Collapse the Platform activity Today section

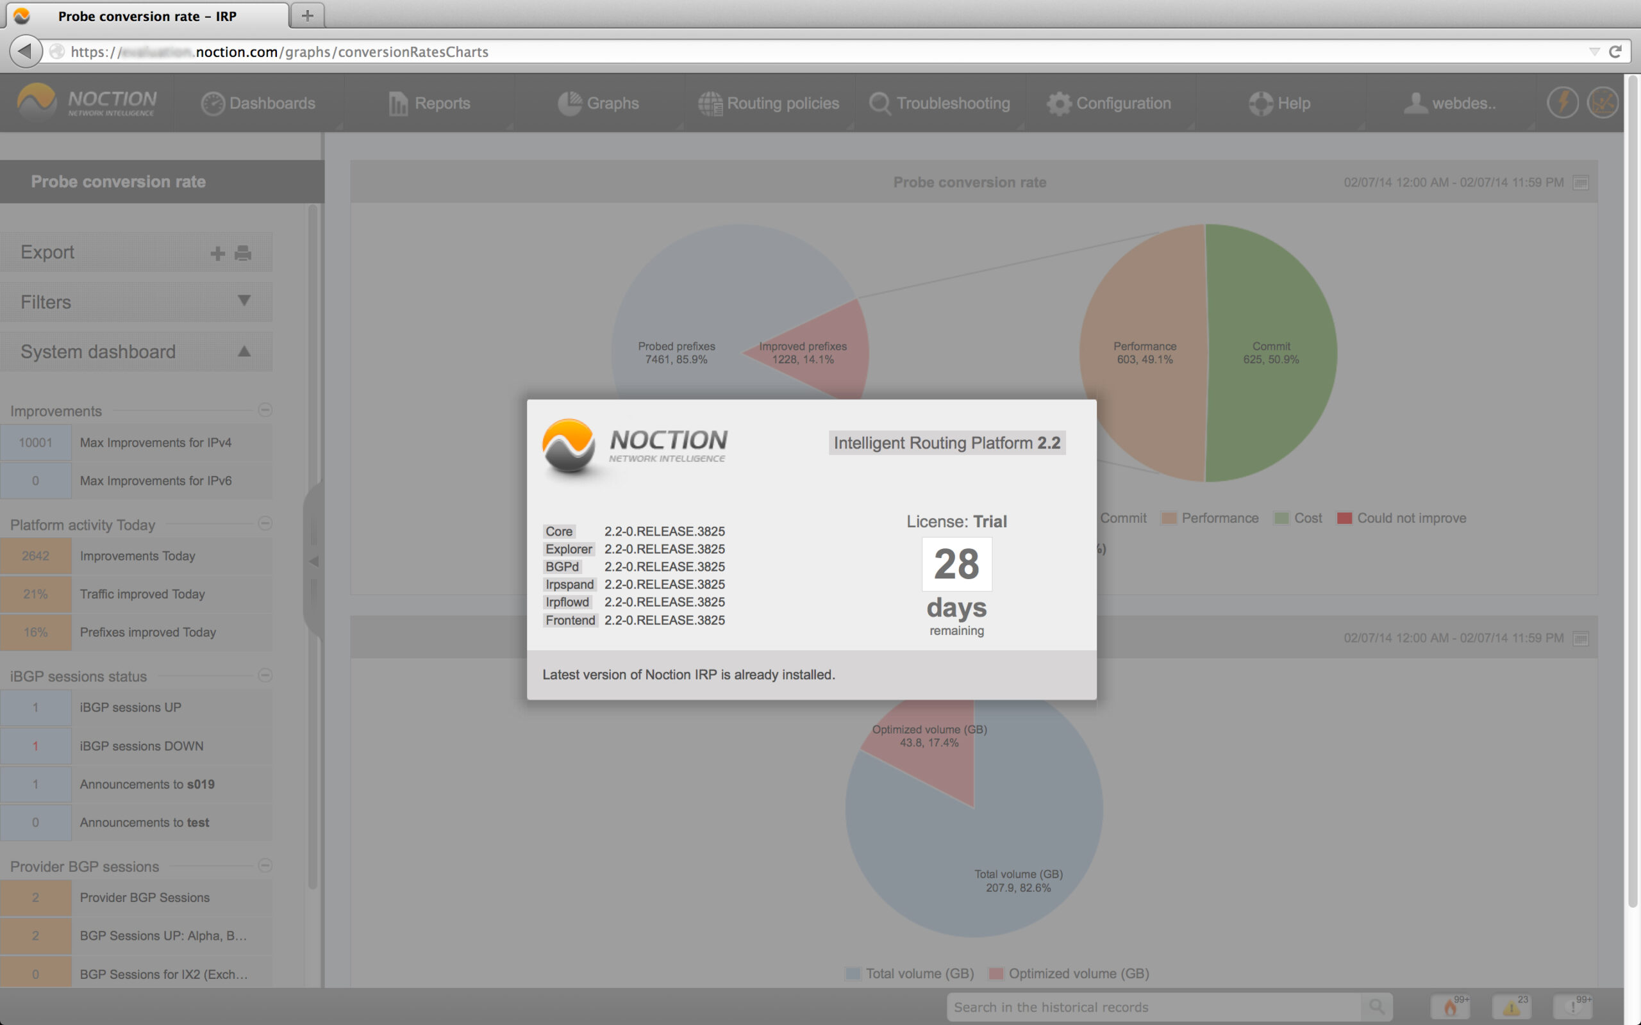click(265, 523)
